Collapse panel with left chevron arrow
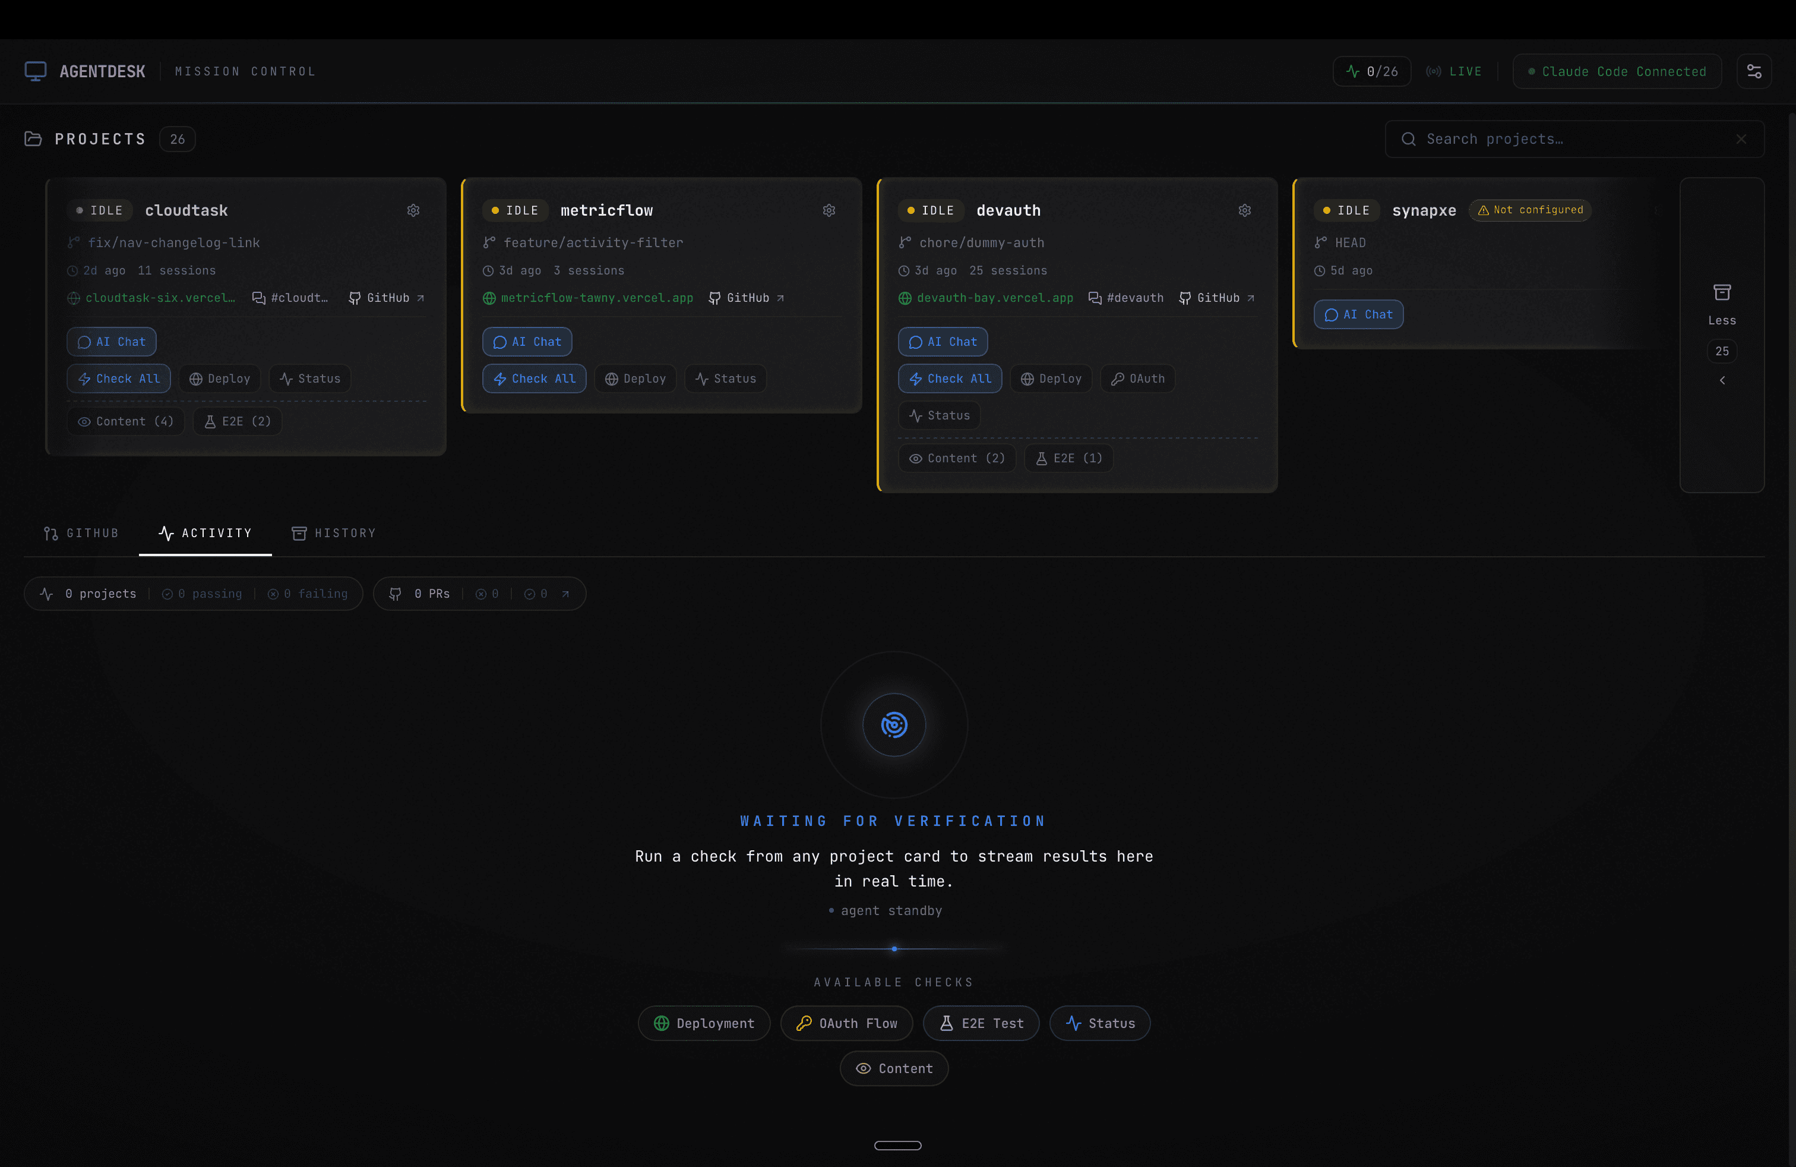 pos(1722,380)
